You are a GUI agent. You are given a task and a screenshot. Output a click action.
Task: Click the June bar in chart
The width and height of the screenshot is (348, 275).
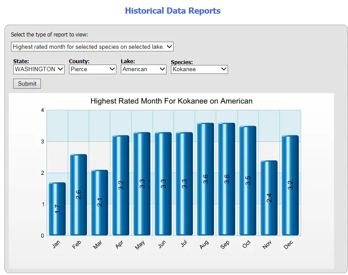tap(163, 184)
